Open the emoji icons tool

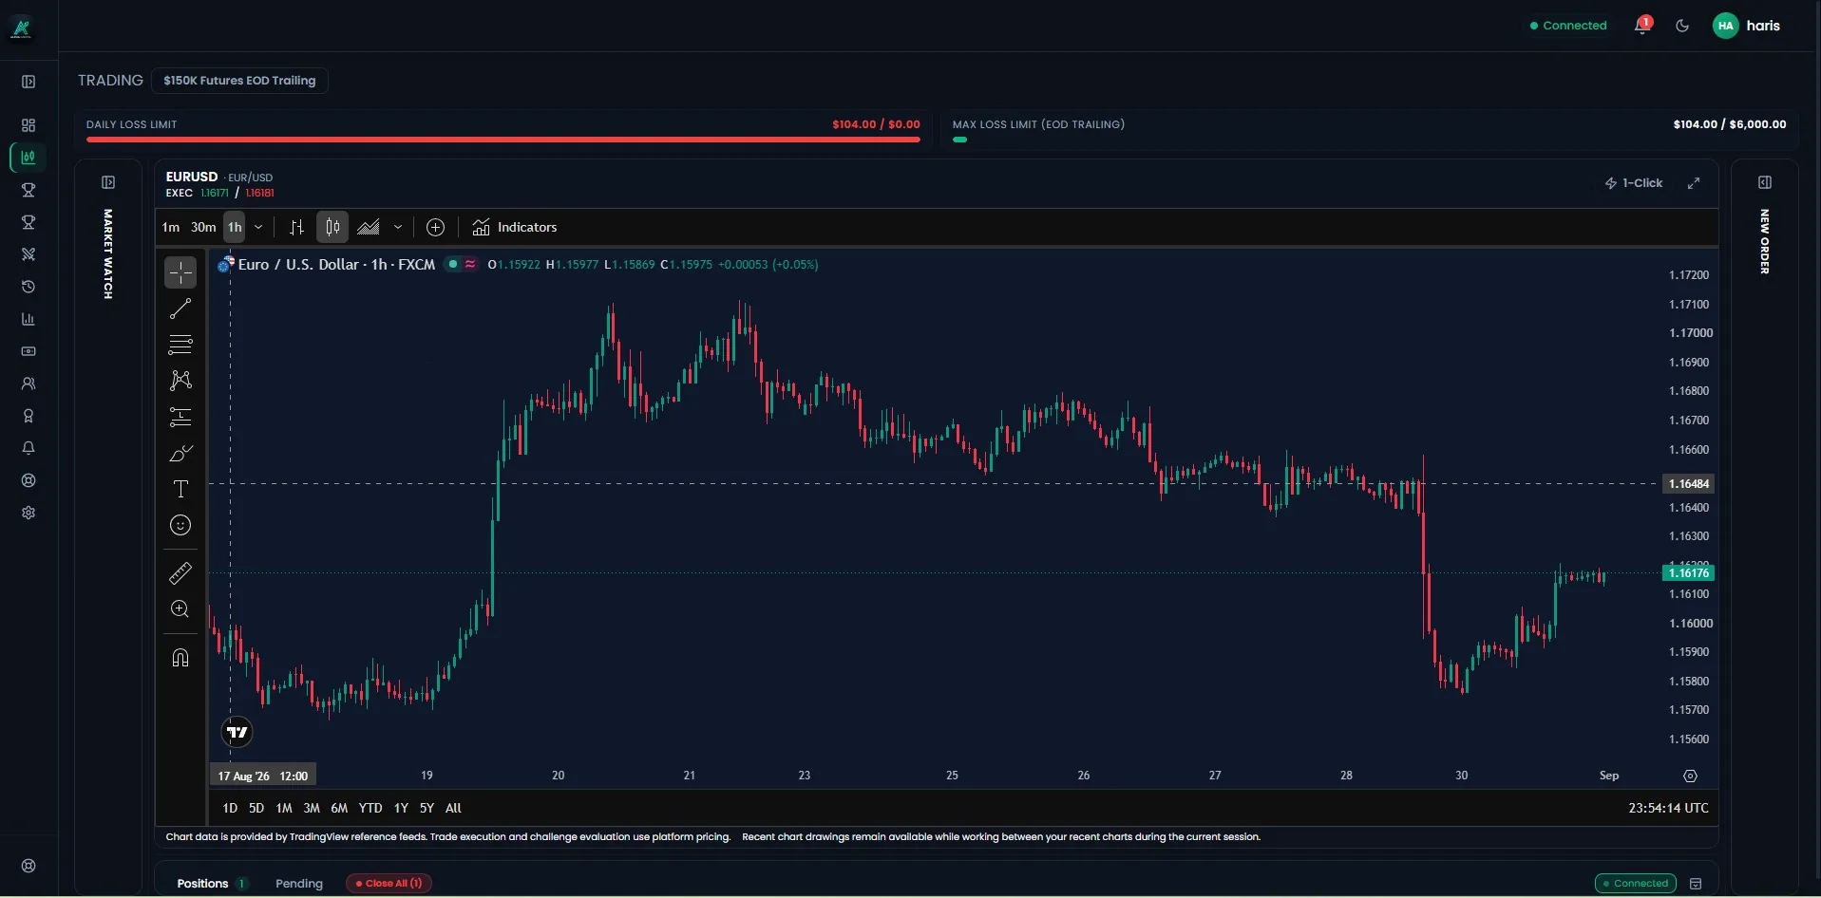(x=180, y=525)
